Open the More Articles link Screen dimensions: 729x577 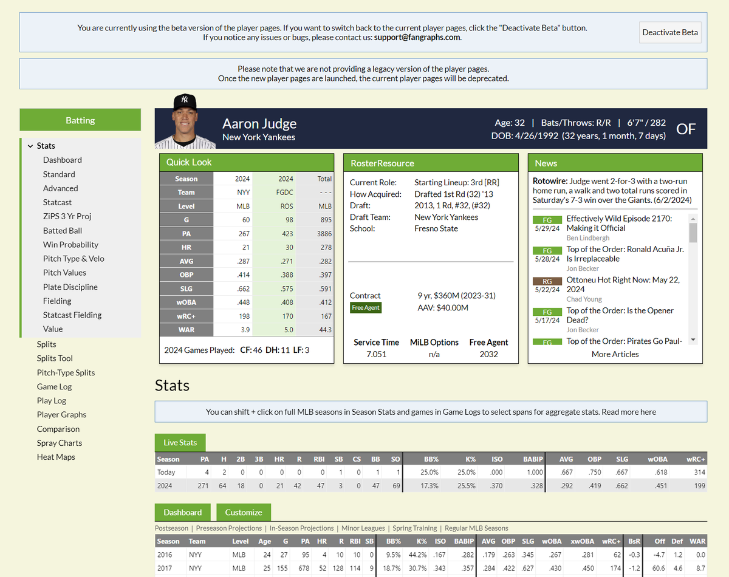pos(615,354)
